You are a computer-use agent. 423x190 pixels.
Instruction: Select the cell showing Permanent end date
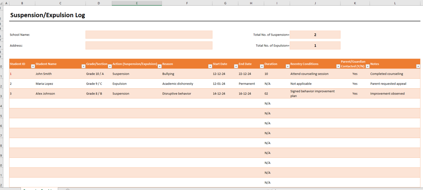[247, 84]
